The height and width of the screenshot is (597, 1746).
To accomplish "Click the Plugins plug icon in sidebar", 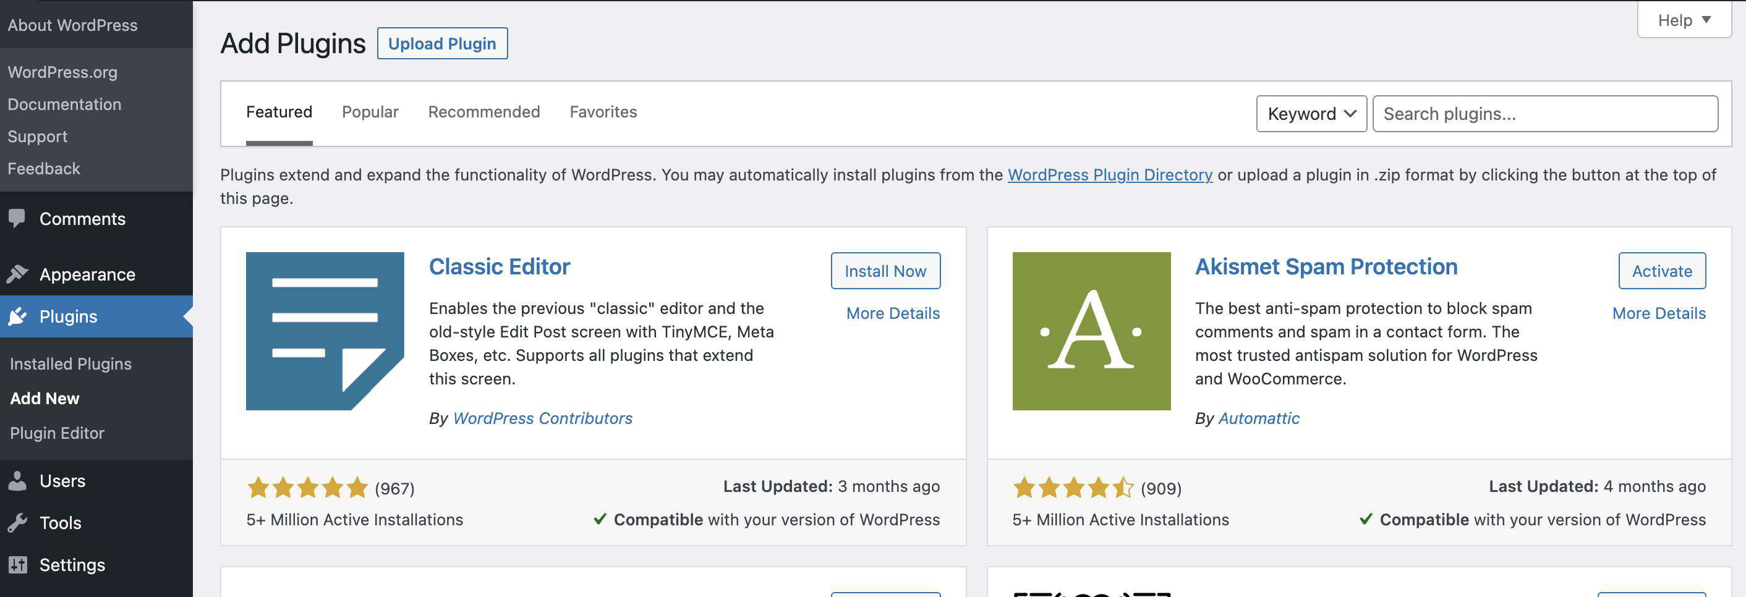I will point(17,316).
